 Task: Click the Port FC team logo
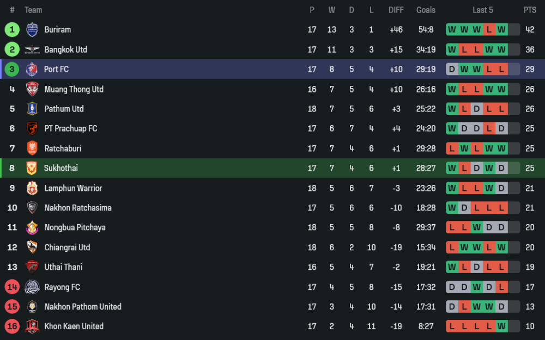[32, 69]
